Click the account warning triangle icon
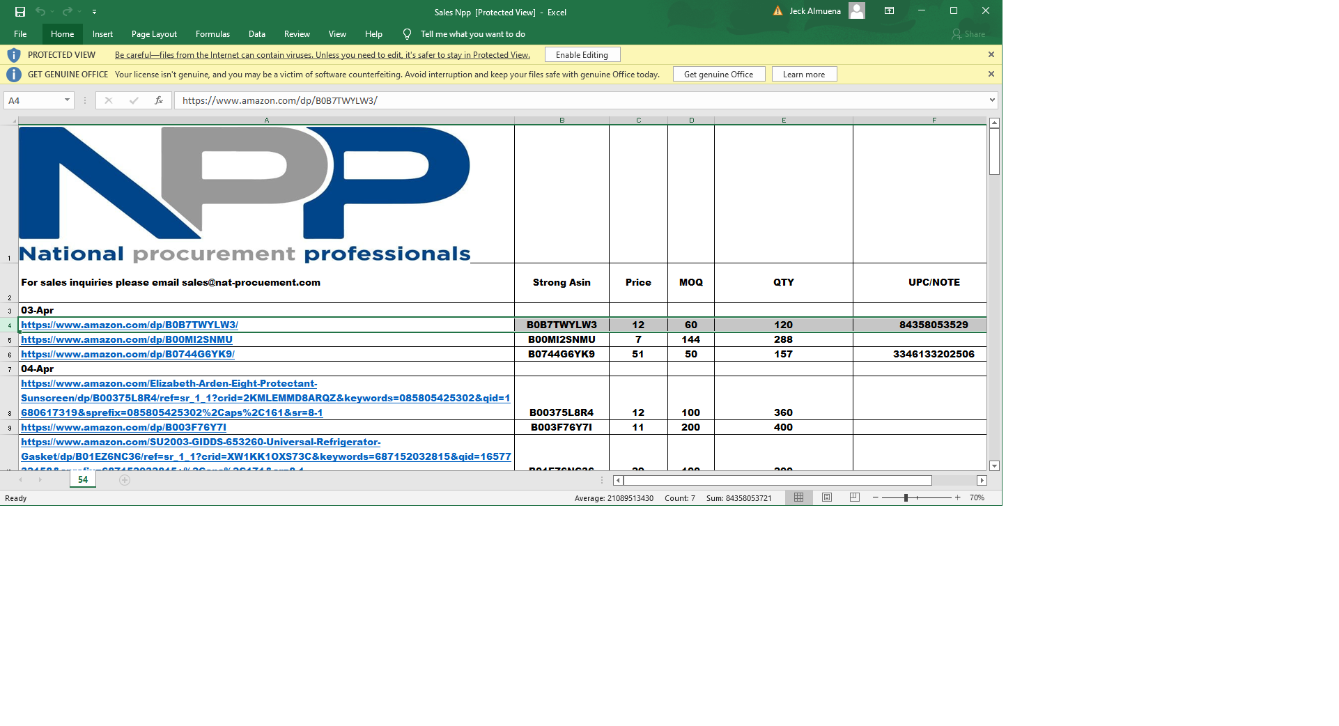Screen dimensions: 1339x726 click(x=777, y=11)
